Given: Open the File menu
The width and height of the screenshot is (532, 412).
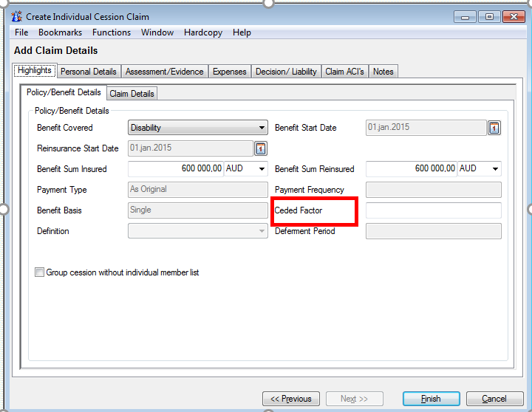Looking at the screenshot, I should point(21,32).
